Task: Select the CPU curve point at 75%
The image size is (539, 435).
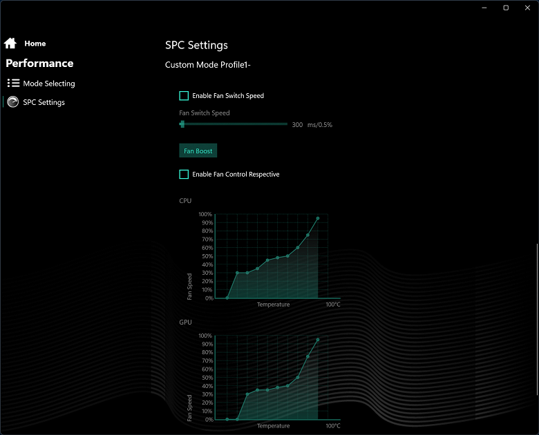Action: point(308,235)
